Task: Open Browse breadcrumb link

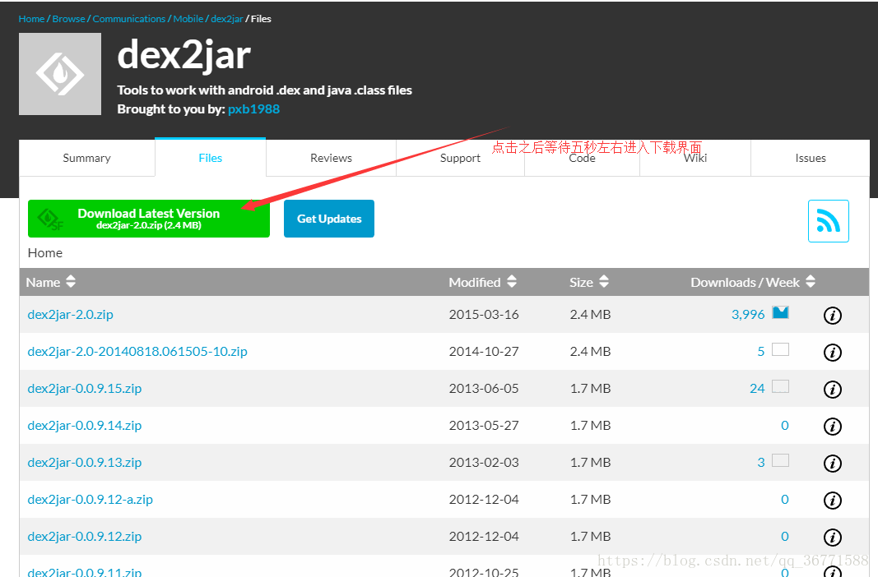Action: tap(68, 19)
